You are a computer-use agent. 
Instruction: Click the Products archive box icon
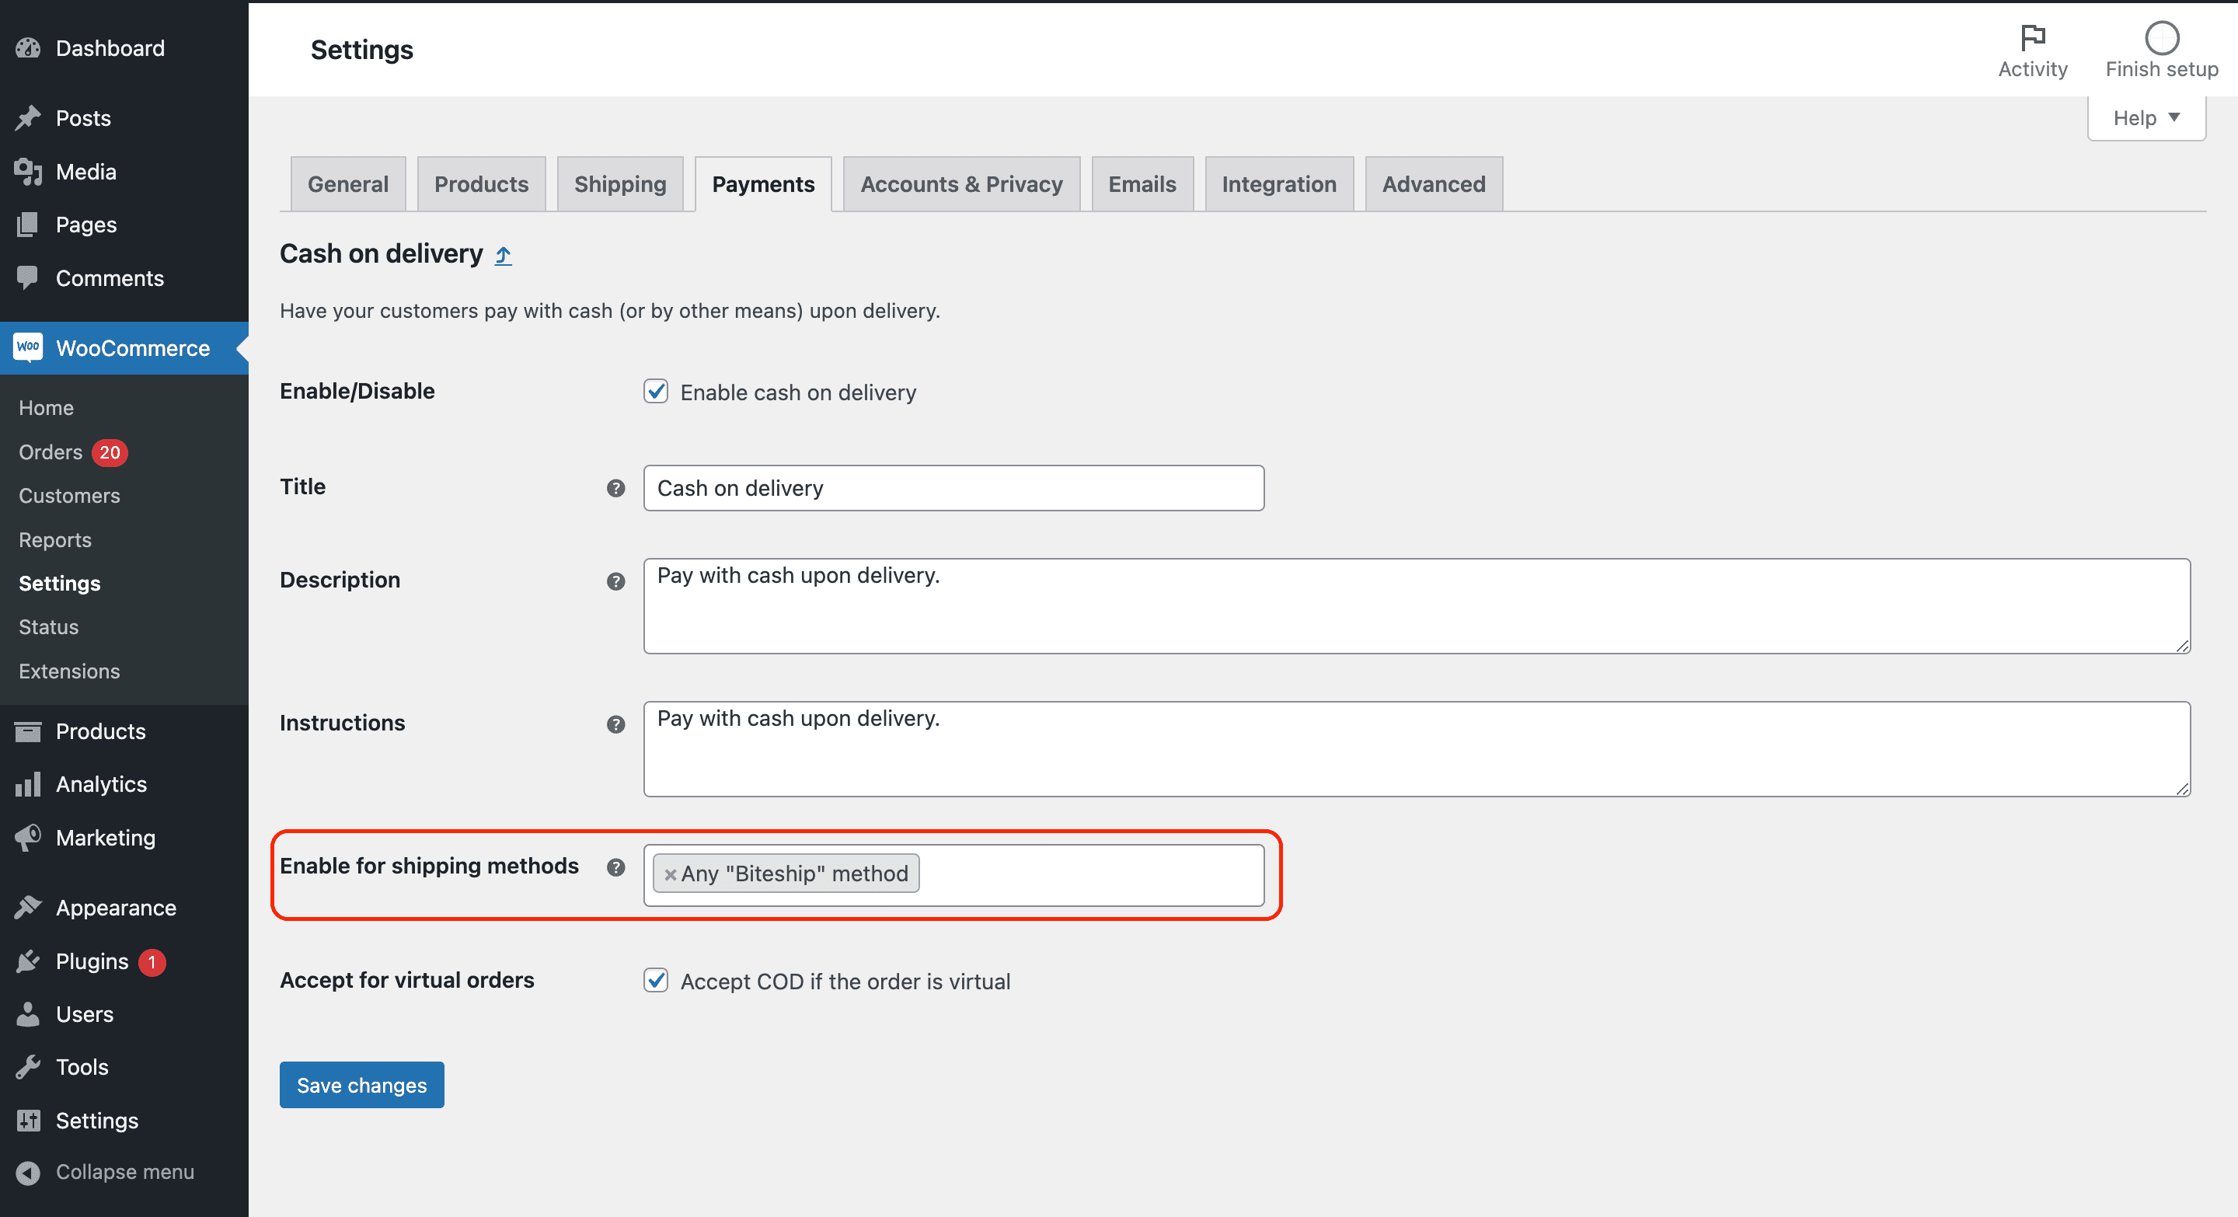28,731
